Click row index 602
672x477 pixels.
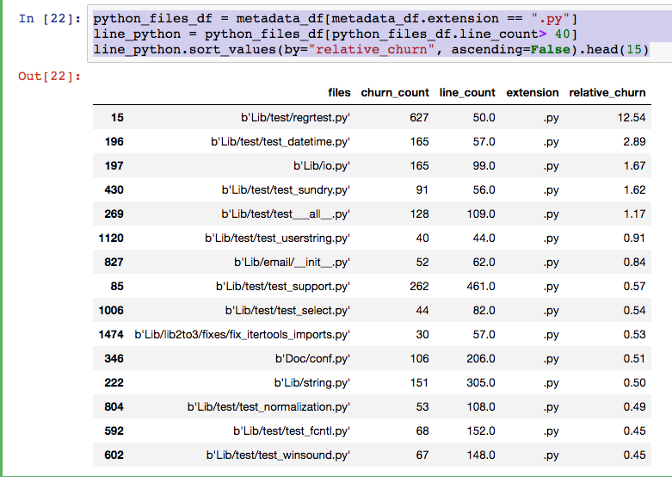pos(114,455)
